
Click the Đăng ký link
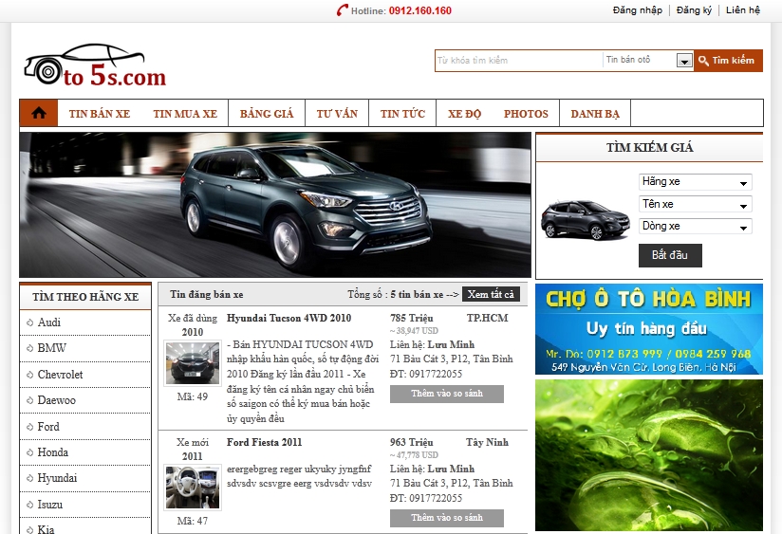click(x=694, y=10)
